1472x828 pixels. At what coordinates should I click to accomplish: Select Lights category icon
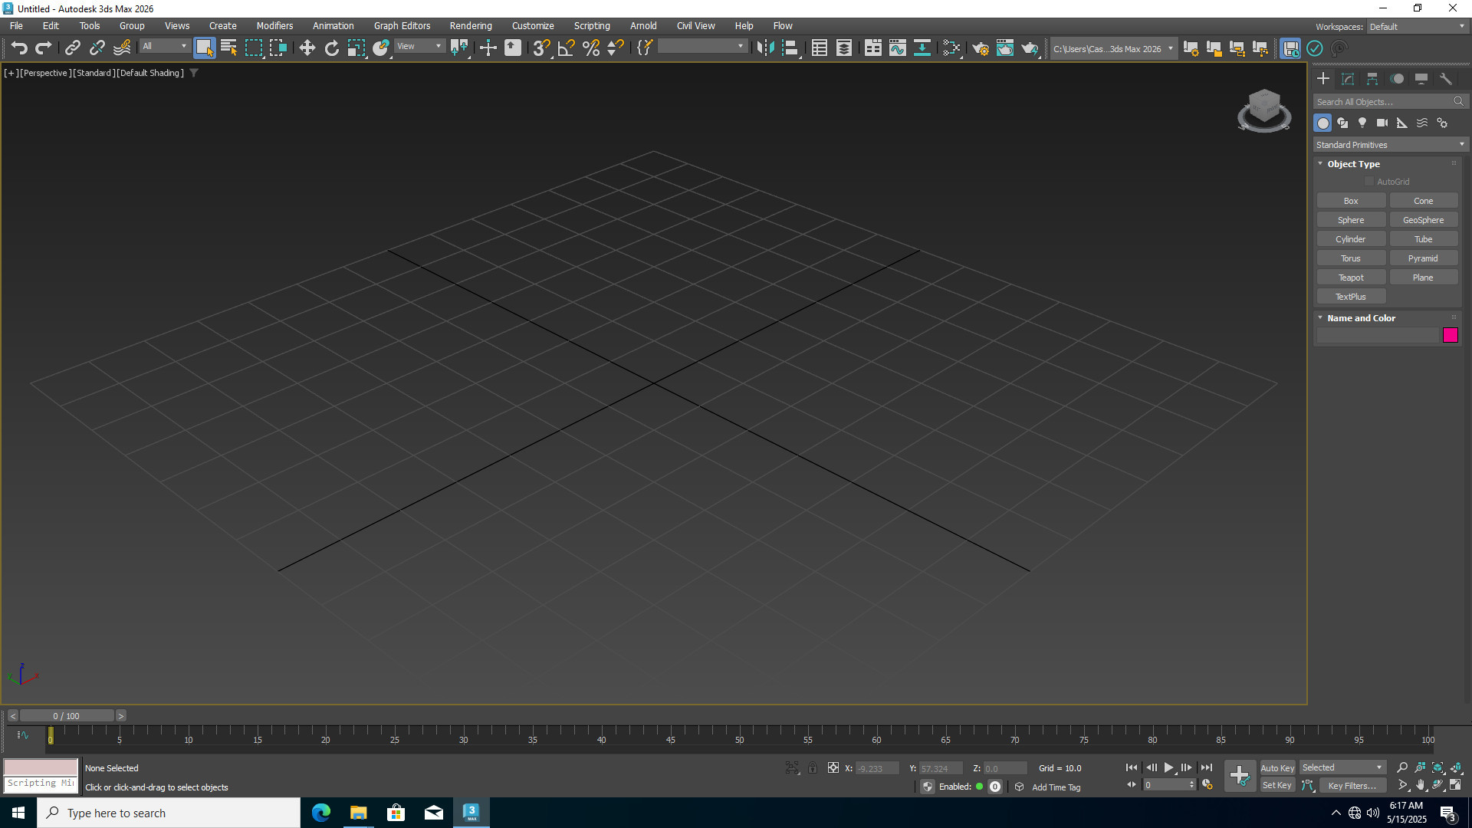[x=1362, y=123]
